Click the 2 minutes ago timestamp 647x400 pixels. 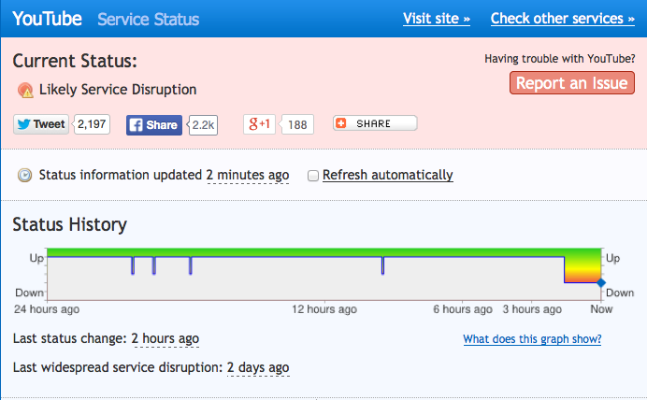[x=248, y=176]
